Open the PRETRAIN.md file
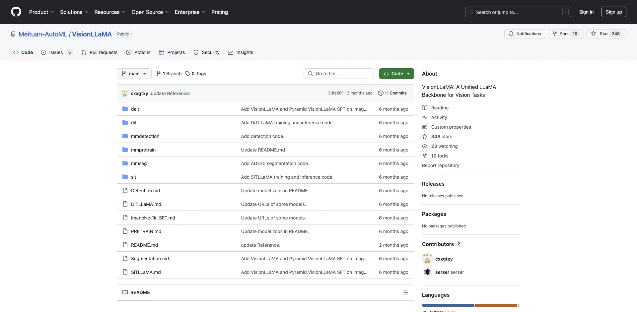The image size is (637, 312). (x=146, y=231)
